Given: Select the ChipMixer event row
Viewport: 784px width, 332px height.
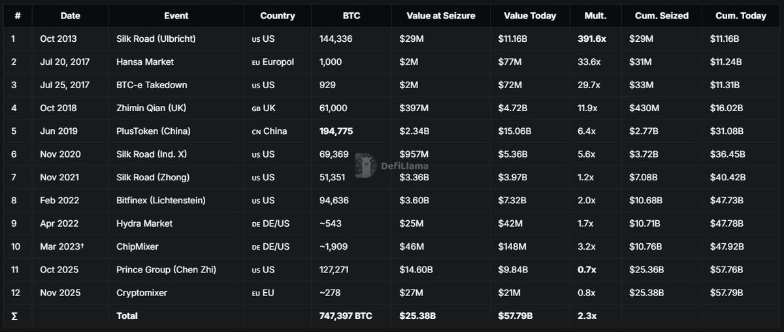Looking at the screenshot, I should coord(392,246).
